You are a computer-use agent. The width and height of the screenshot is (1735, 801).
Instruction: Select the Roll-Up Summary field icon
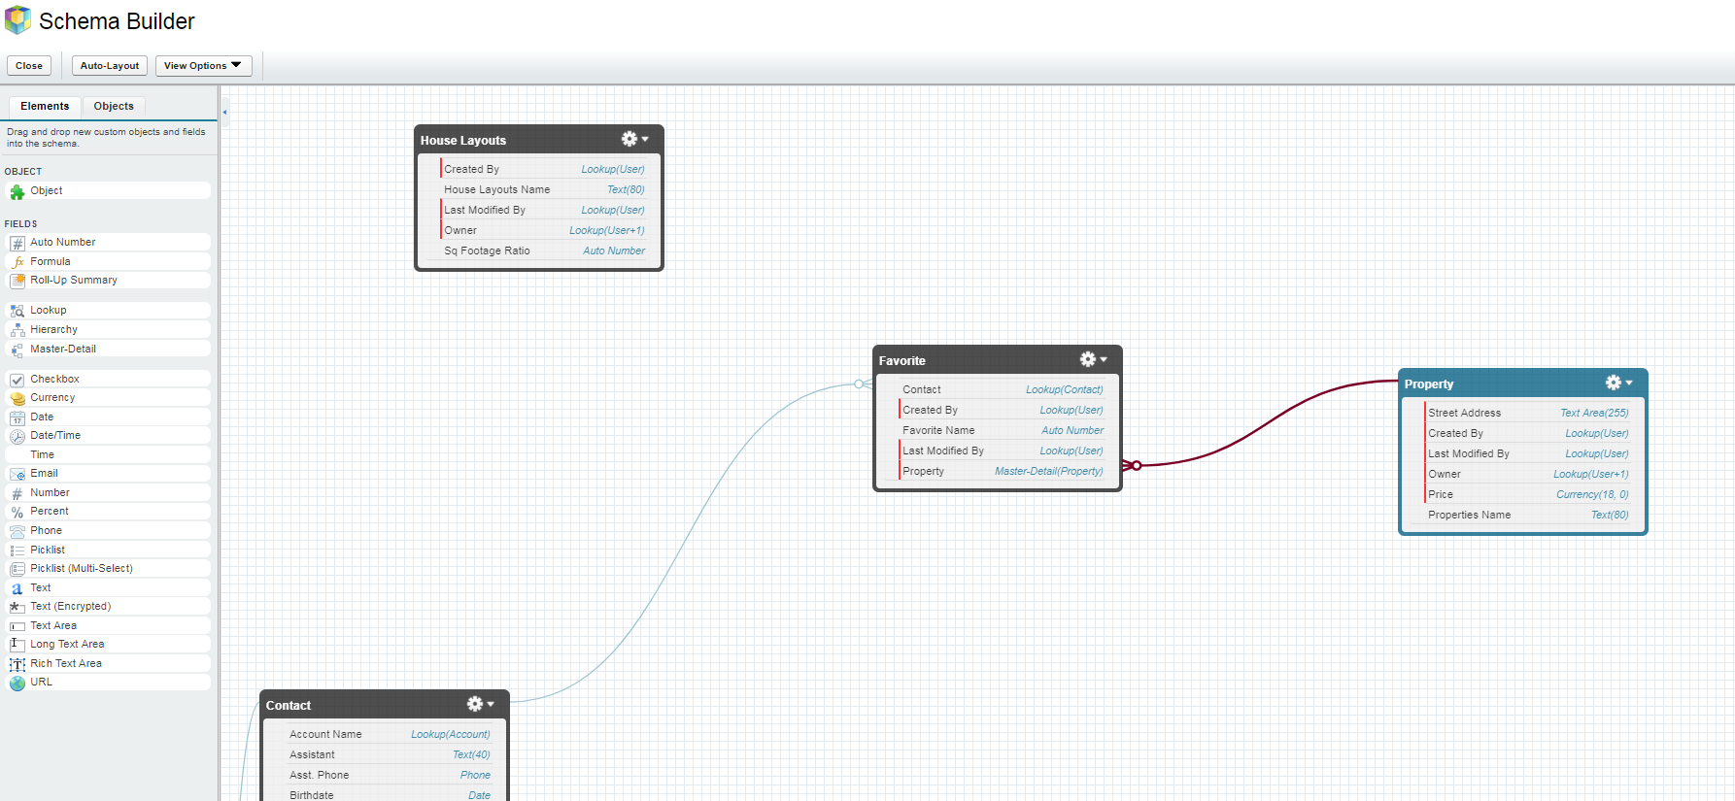coord(17,281)
